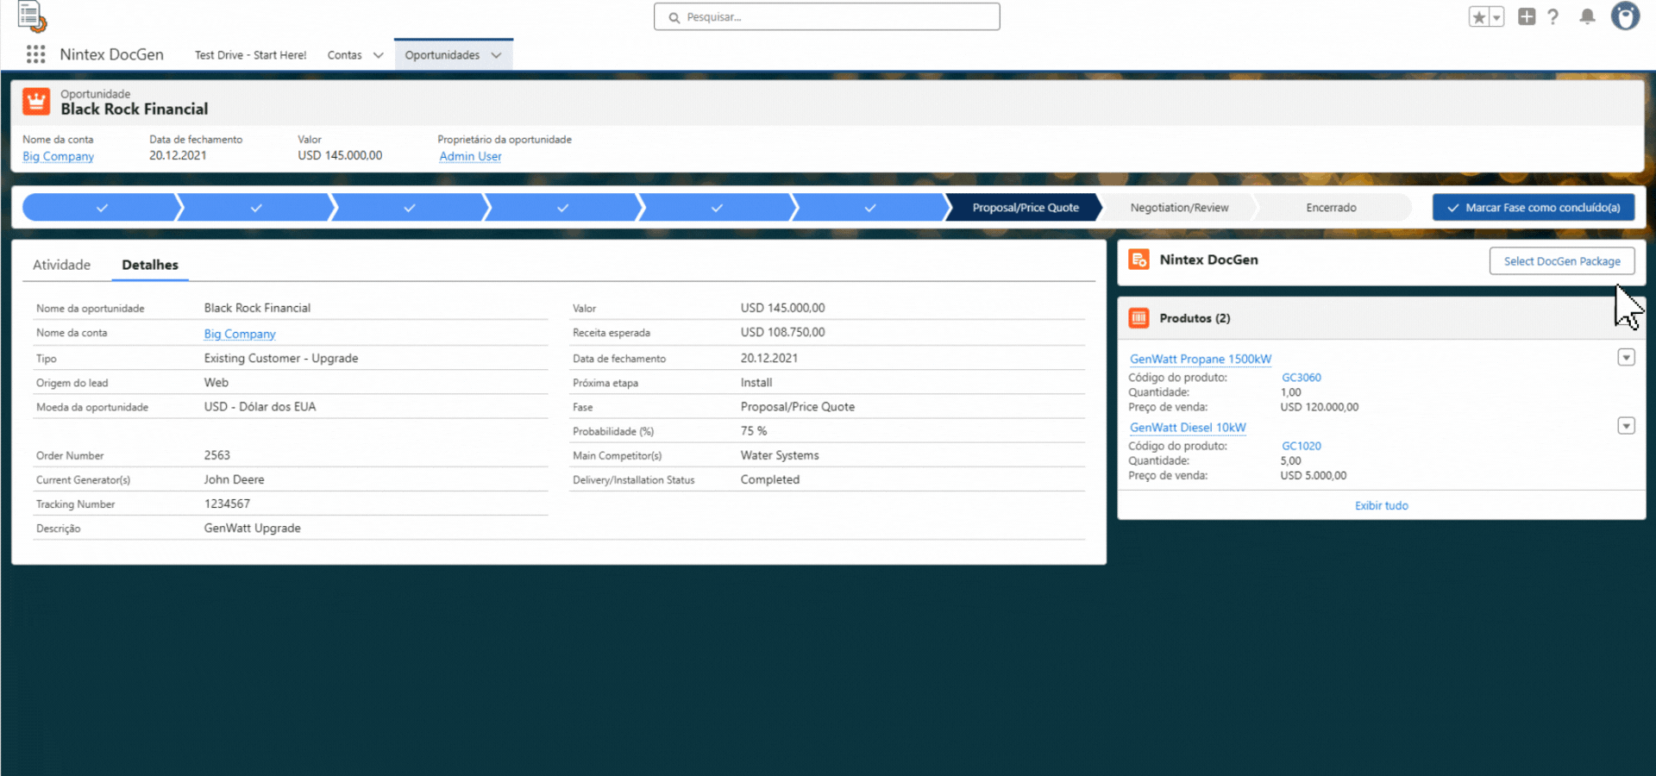Select the third completed path stage
1656x776 pixels.
point(409,208)
